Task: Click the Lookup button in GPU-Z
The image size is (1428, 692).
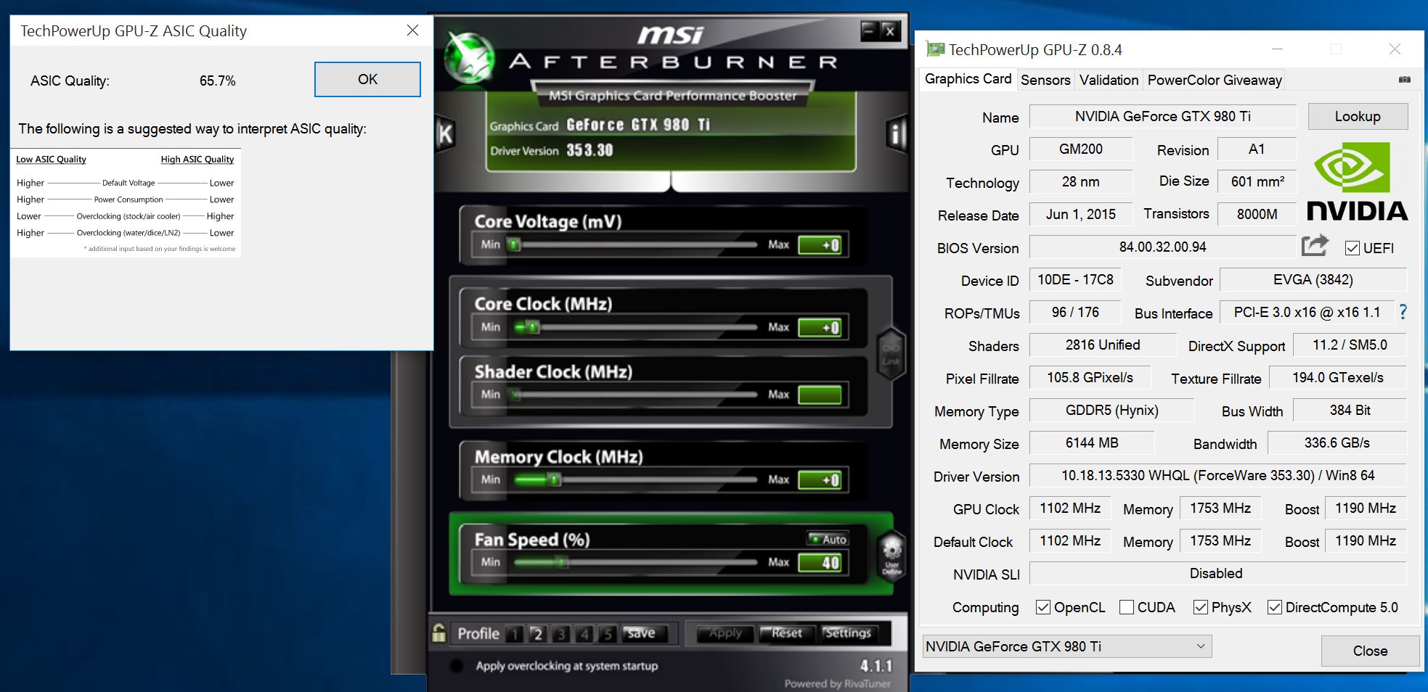Action: tap(1358, 116)
